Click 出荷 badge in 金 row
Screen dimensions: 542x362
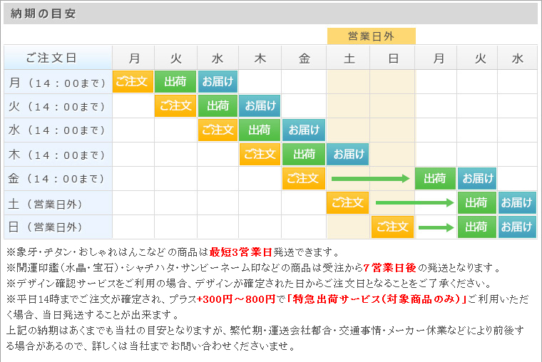pyautogui.click(x=435, y=178)
